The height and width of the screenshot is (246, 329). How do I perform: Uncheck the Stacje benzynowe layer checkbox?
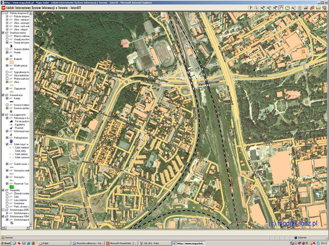pyautogui.click(x=7, y=42)
